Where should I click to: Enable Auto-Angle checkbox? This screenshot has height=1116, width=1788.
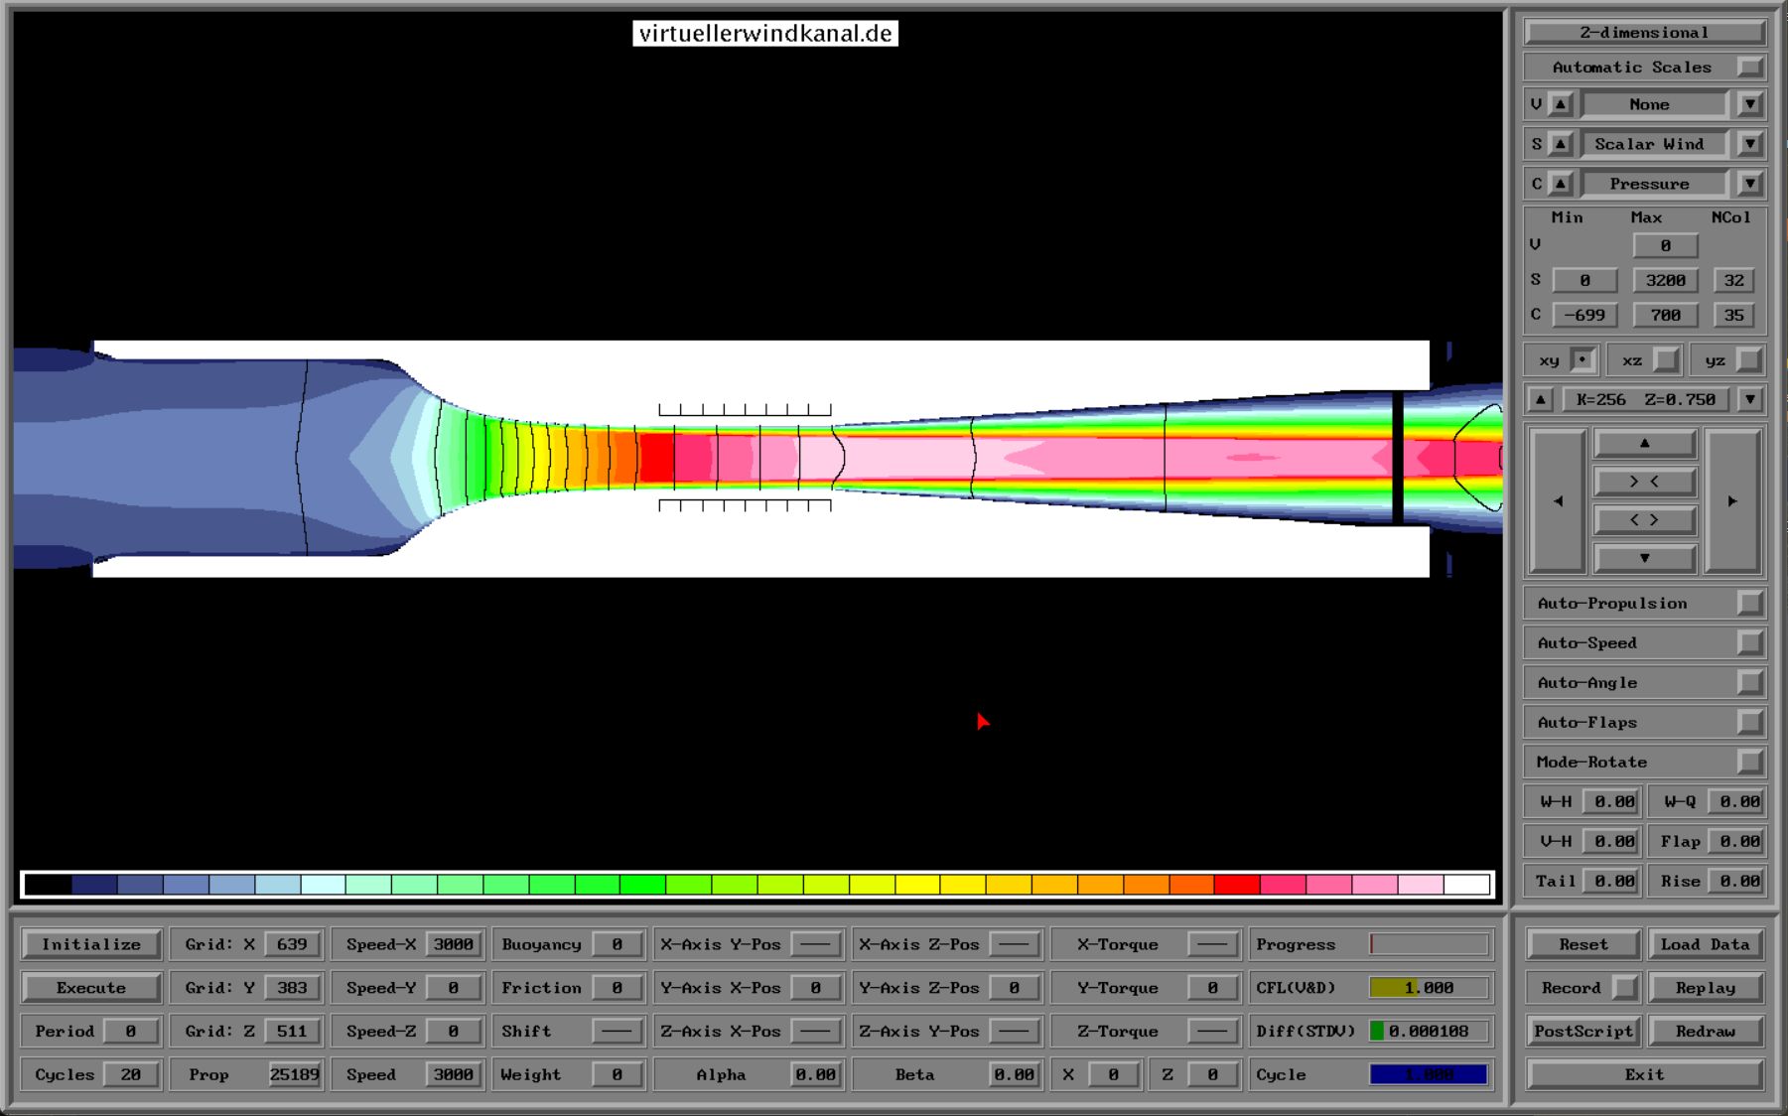[1750, 682]
